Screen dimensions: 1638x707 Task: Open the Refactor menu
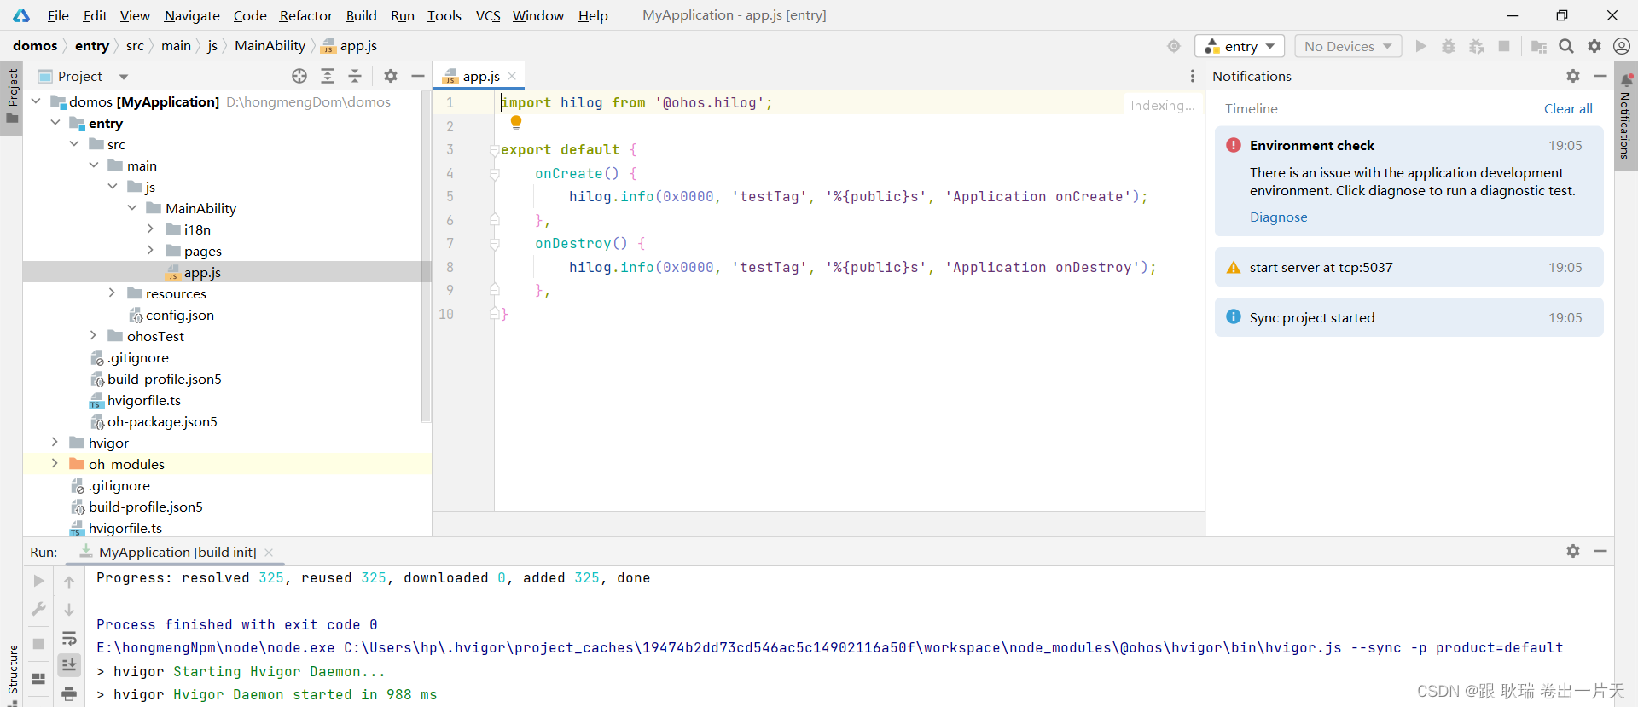point(305,15)
